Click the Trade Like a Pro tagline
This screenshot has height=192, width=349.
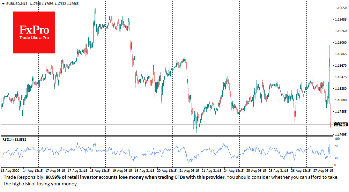[x=34, y=38]
